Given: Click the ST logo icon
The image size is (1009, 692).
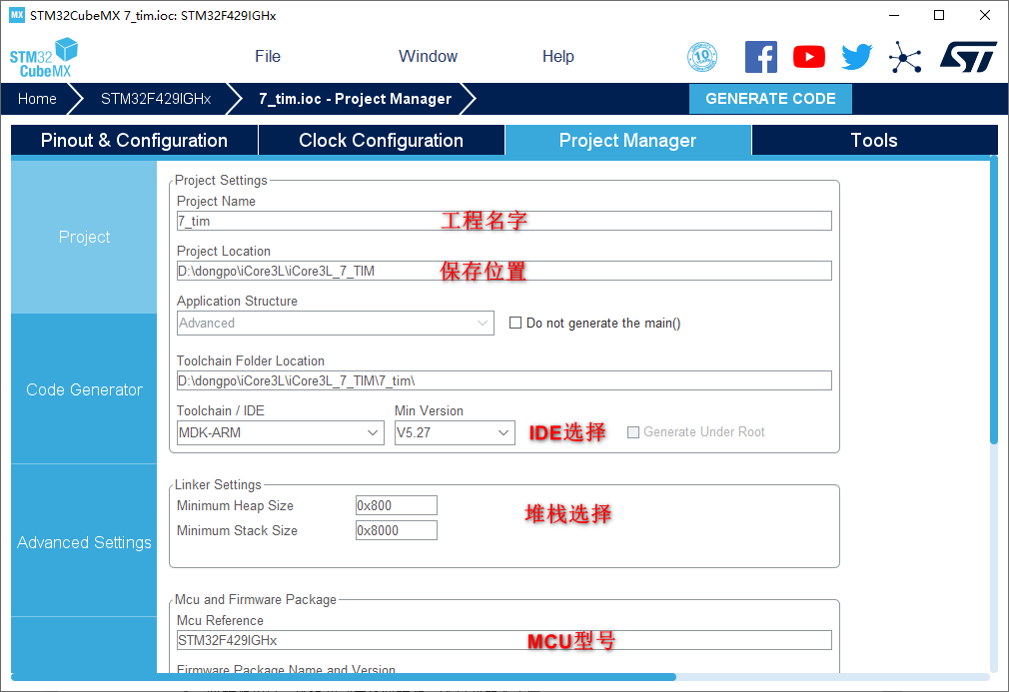Looking at the screenshot, I should pyautogui.click(x=968, y=57).
